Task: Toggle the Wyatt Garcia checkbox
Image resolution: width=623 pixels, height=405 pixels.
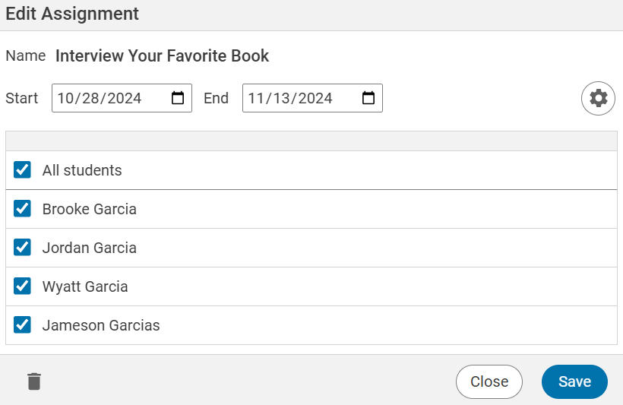Action: [23, 286]
